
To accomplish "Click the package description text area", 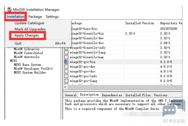I will 122,108.
